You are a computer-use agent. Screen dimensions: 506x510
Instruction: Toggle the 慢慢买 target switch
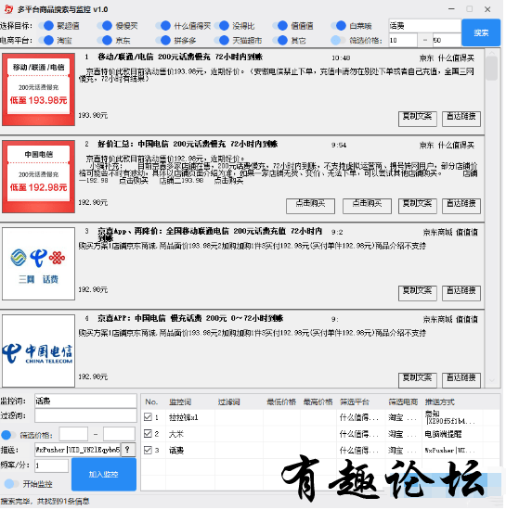click(x=105, y=26)
